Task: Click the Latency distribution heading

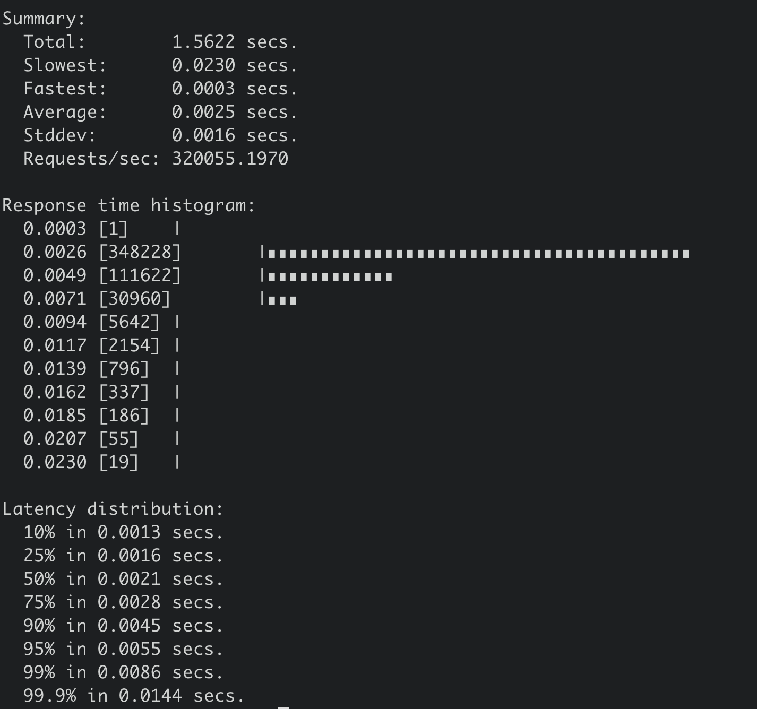Action: pos(113,509)
